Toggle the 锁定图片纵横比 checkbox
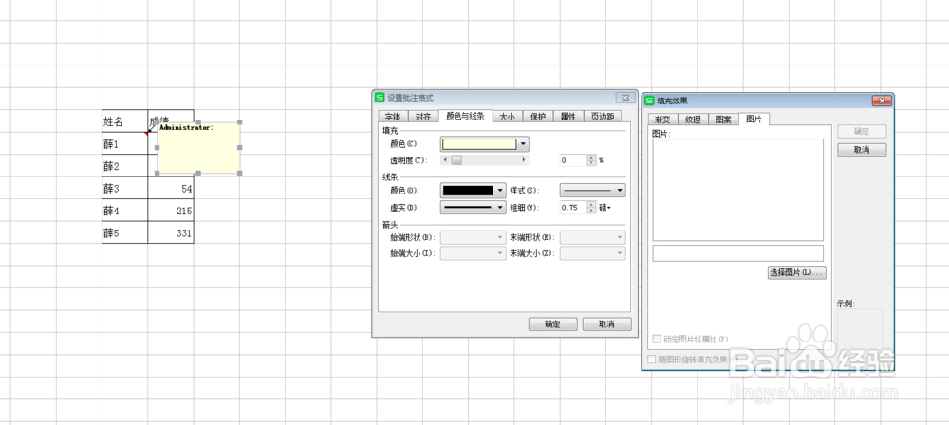Image resolution: width=949 pixels, height=425 pixels. point(657,339)
